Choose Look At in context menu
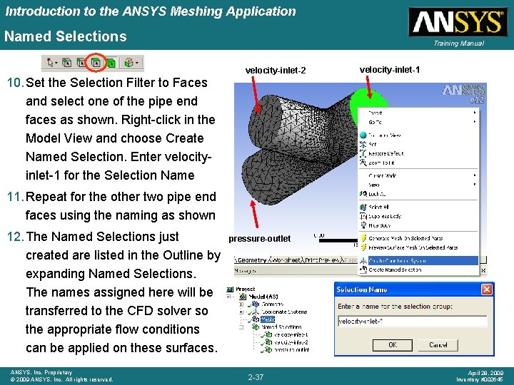This screenshot has height=385, width=514. click(x=418, y=194)
